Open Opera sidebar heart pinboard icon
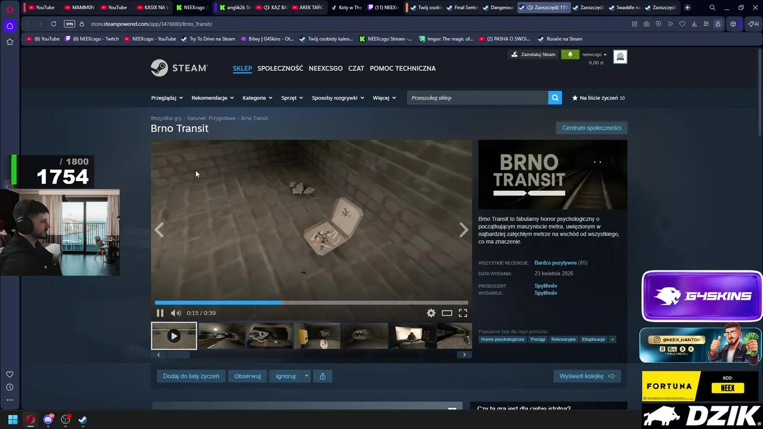This screenshot has height=429, width=763. tap(10, 374)
